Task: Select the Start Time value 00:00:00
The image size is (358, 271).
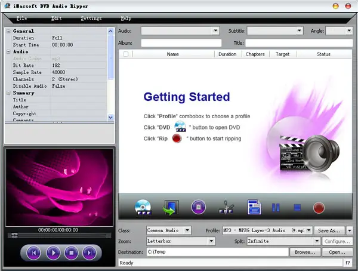Action: tap(63, 45)
